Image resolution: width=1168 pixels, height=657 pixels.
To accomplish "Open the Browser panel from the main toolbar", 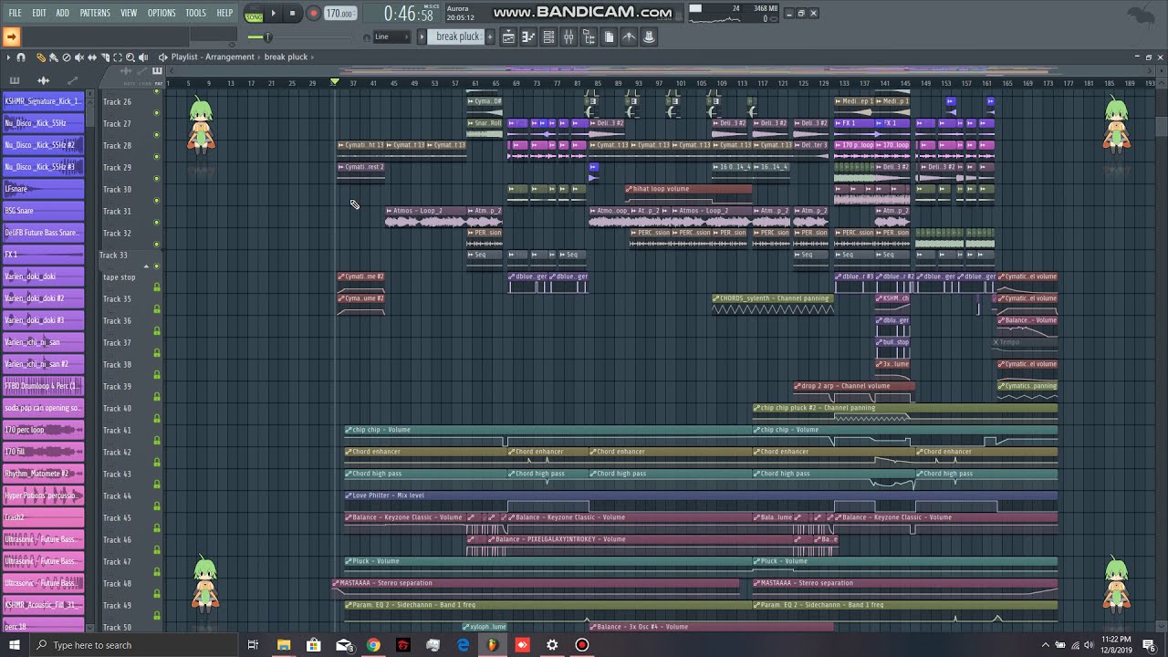I will pos(589,36).
